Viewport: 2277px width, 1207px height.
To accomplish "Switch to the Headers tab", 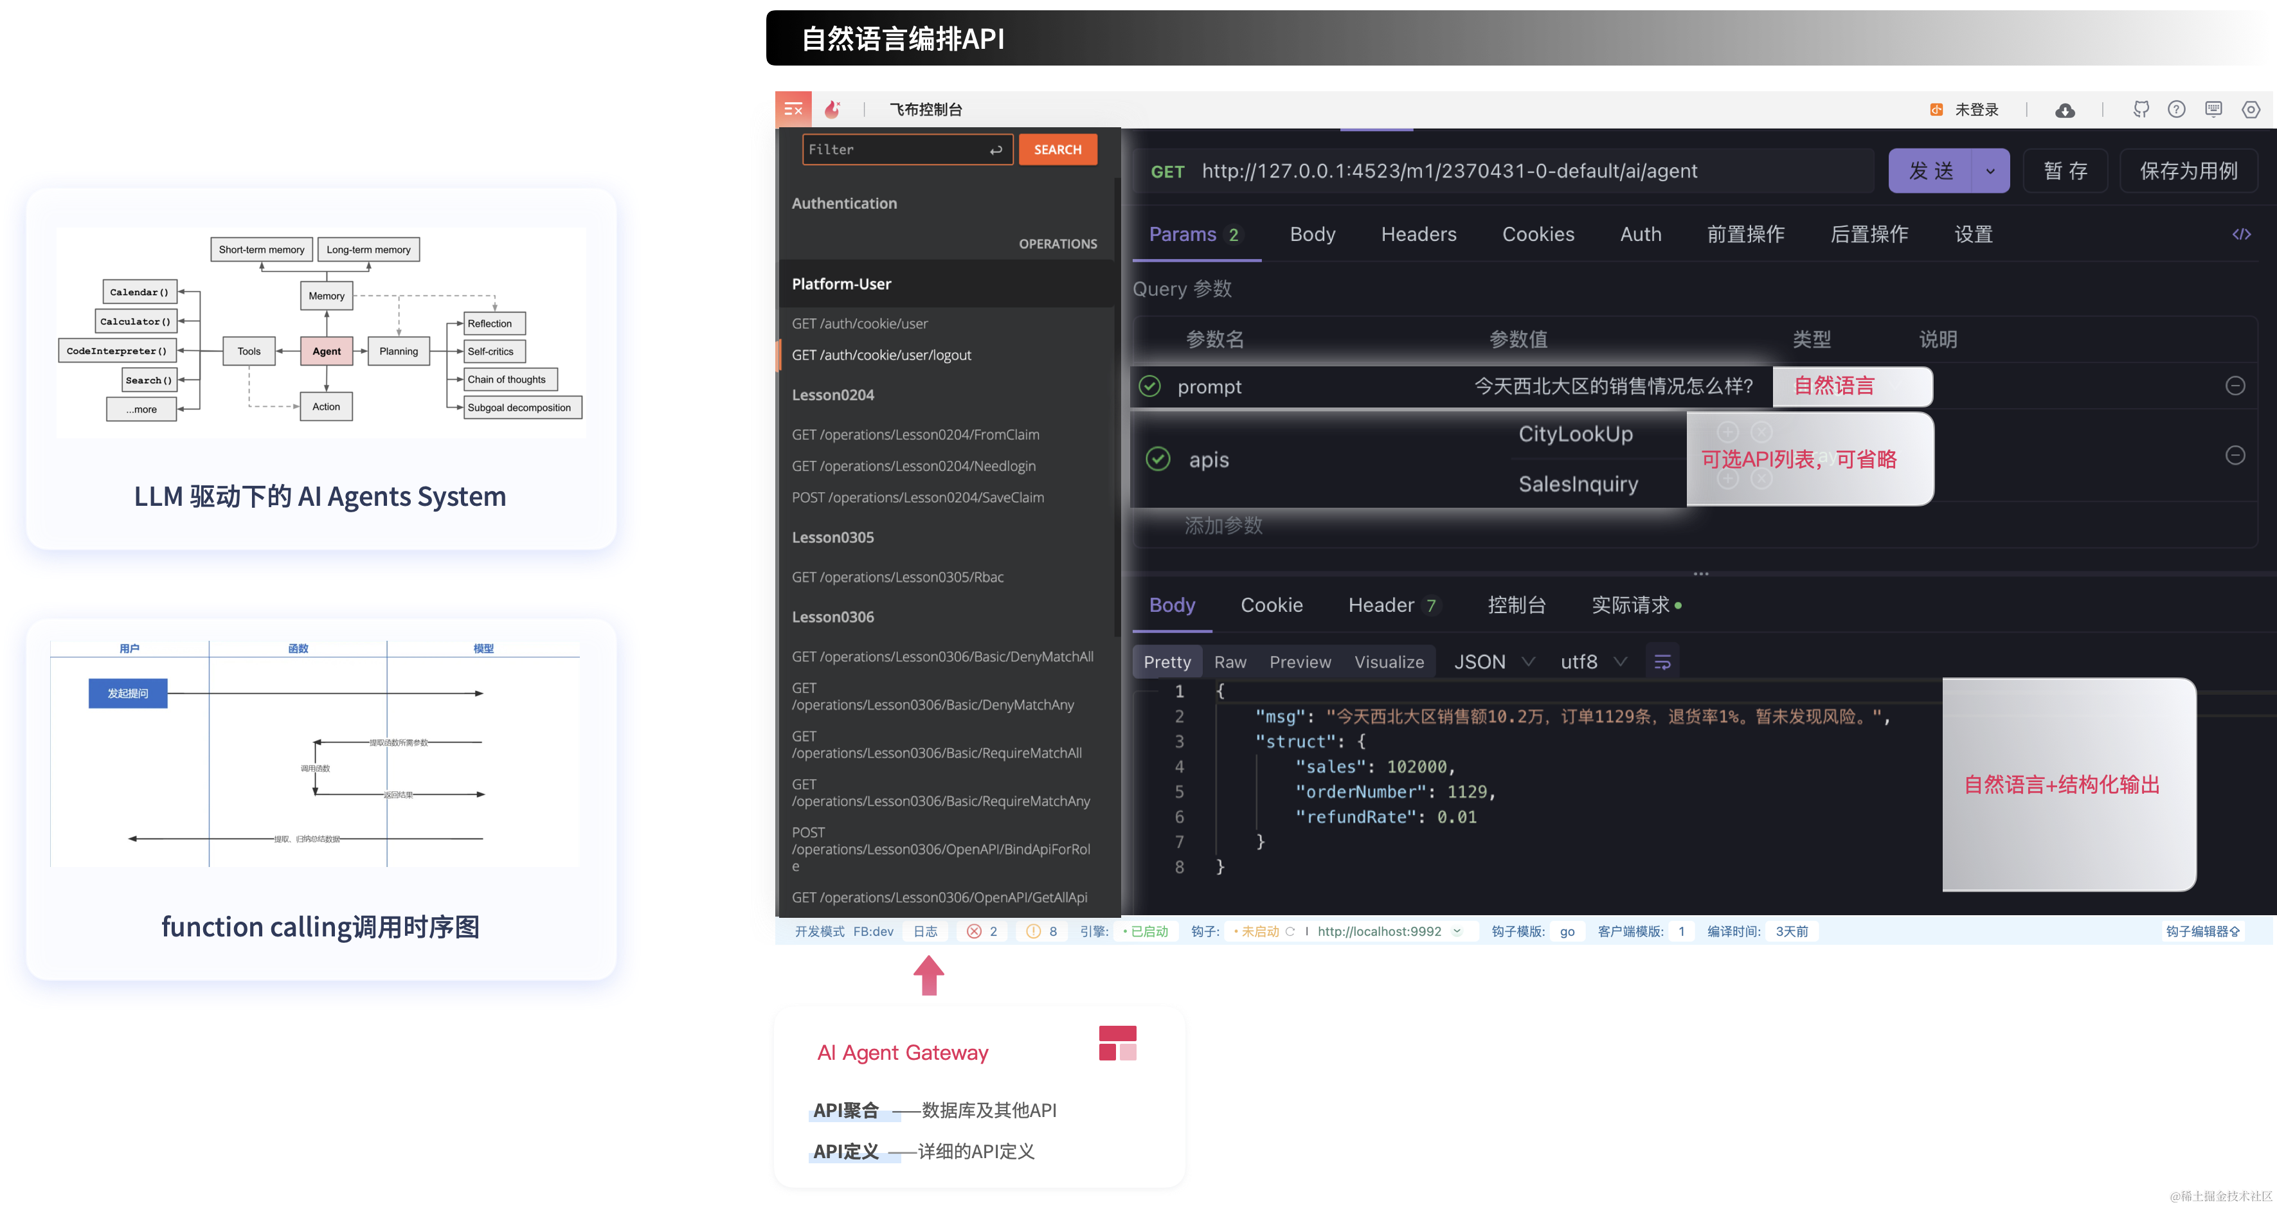I will [1418, 234].
